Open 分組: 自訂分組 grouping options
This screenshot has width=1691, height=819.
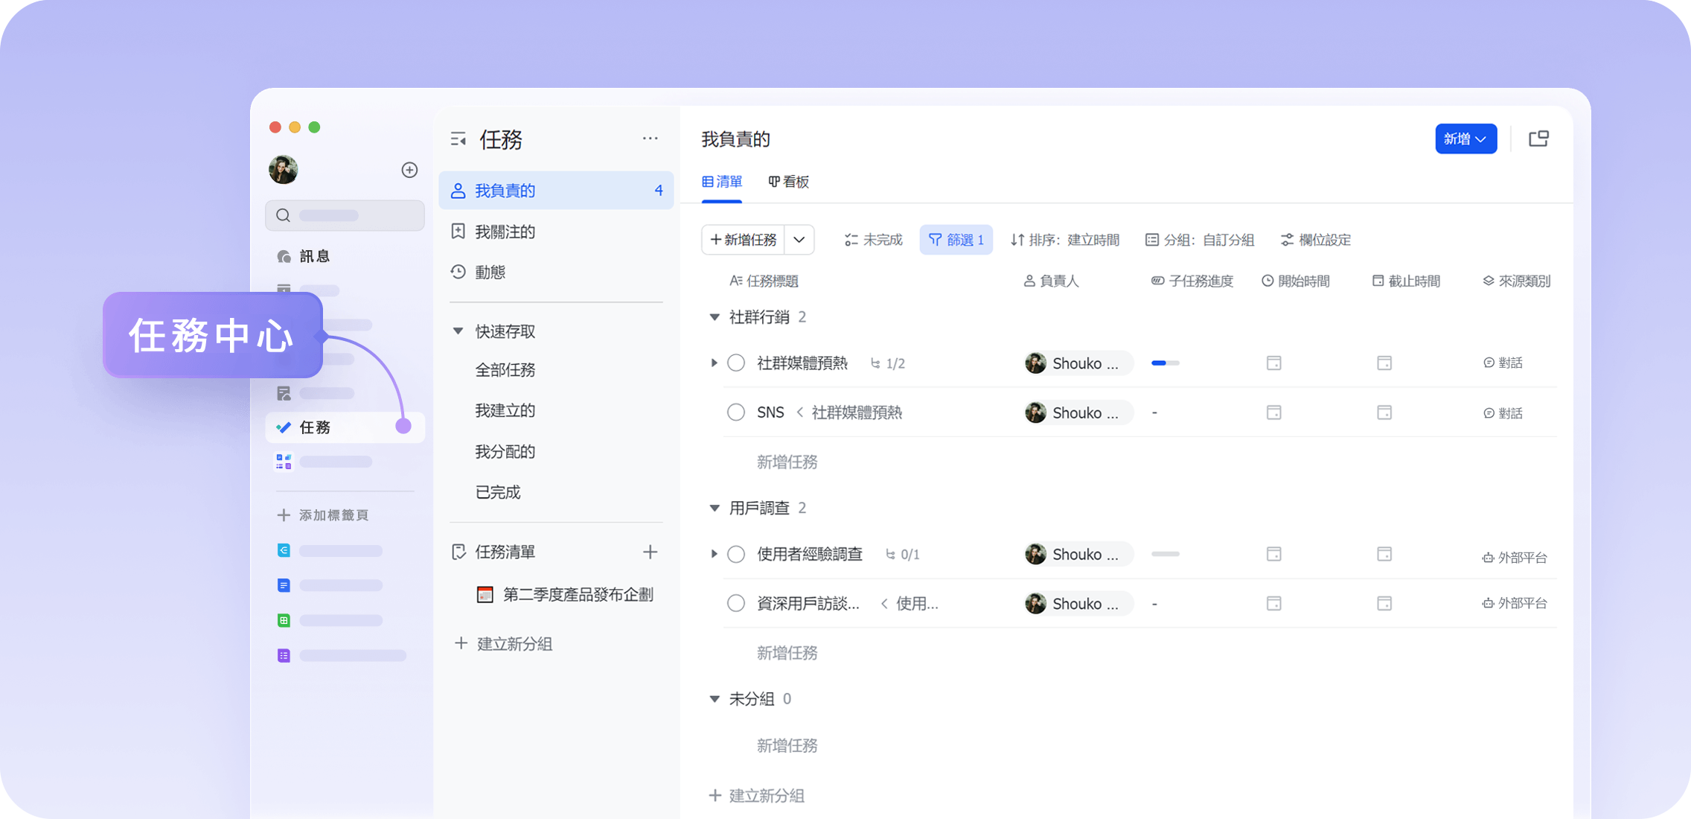tap(1199, 240)
